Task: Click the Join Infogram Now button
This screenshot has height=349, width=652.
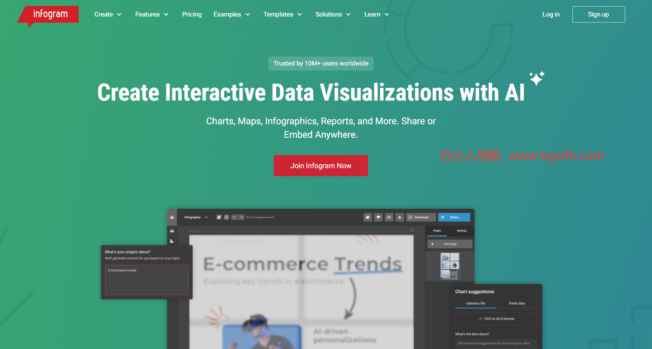Action: [x=321, y=166]
